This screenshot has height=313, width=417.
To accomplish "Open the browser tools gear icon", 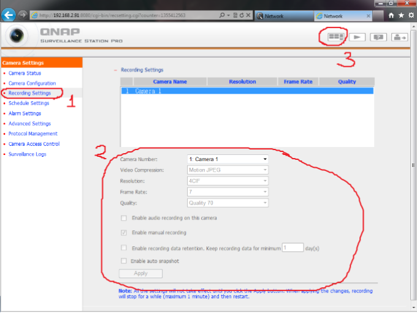I will (410, 15).
